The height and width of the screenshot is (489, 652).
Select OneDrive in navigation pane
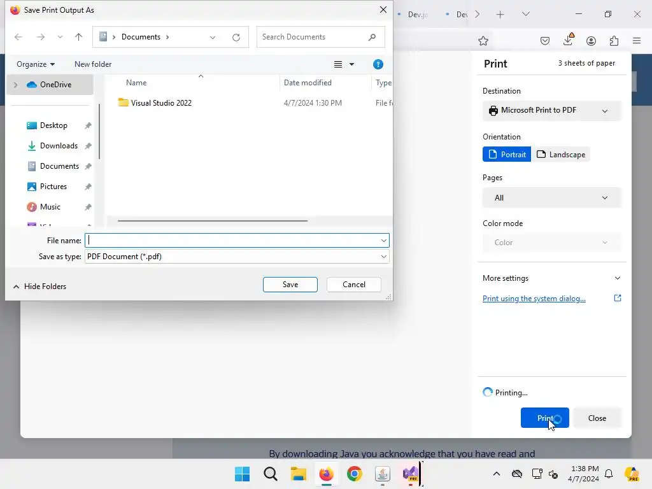point(50,85)
